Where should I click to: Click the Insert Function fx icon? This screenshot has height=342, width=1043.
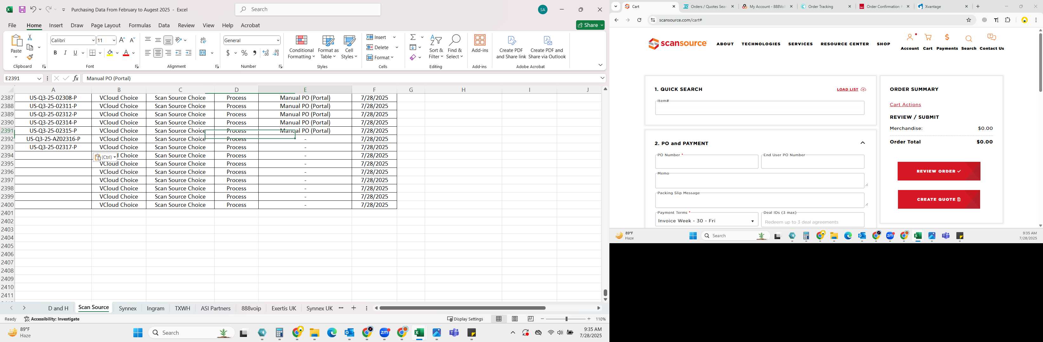click(x=76, y=78)
